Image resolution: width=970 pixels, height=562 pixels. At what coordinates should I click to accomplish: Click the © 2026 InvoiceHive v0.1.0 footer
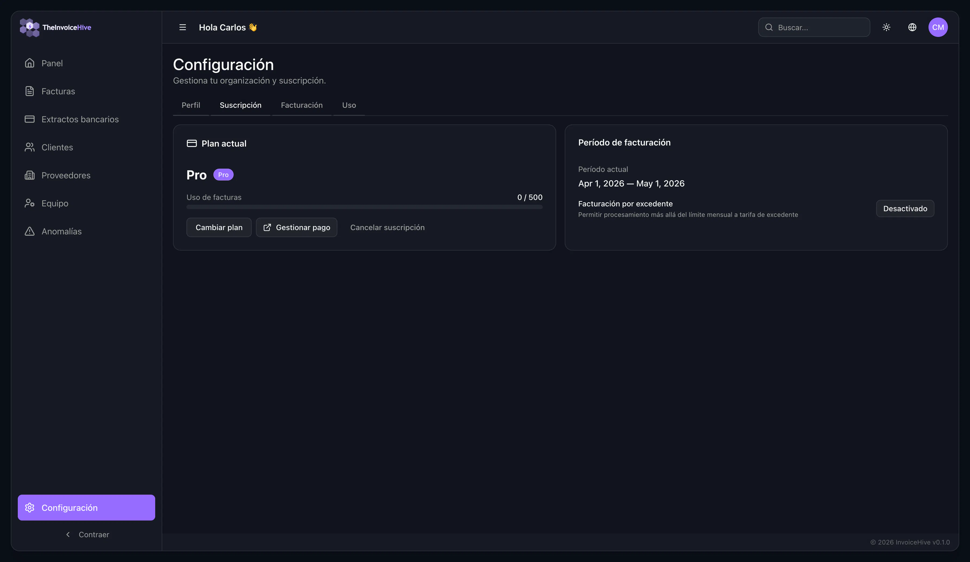pyautogui.click(x=910, y=542)
